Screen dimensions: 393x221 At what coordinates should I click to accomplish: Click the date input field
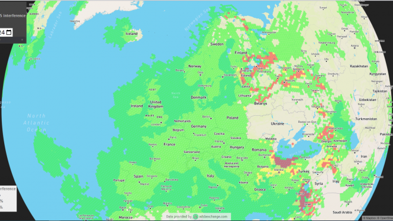click(x=6, y=32)
